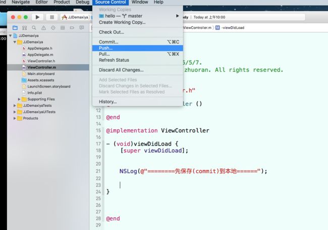Click the ViewController.h file icon

click(x=24, y=61)
